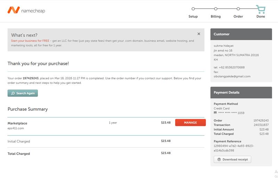Click the eps411.com domain name
Image resolution: width=278 pixels, height=181 pixels.
coord(16,128)
